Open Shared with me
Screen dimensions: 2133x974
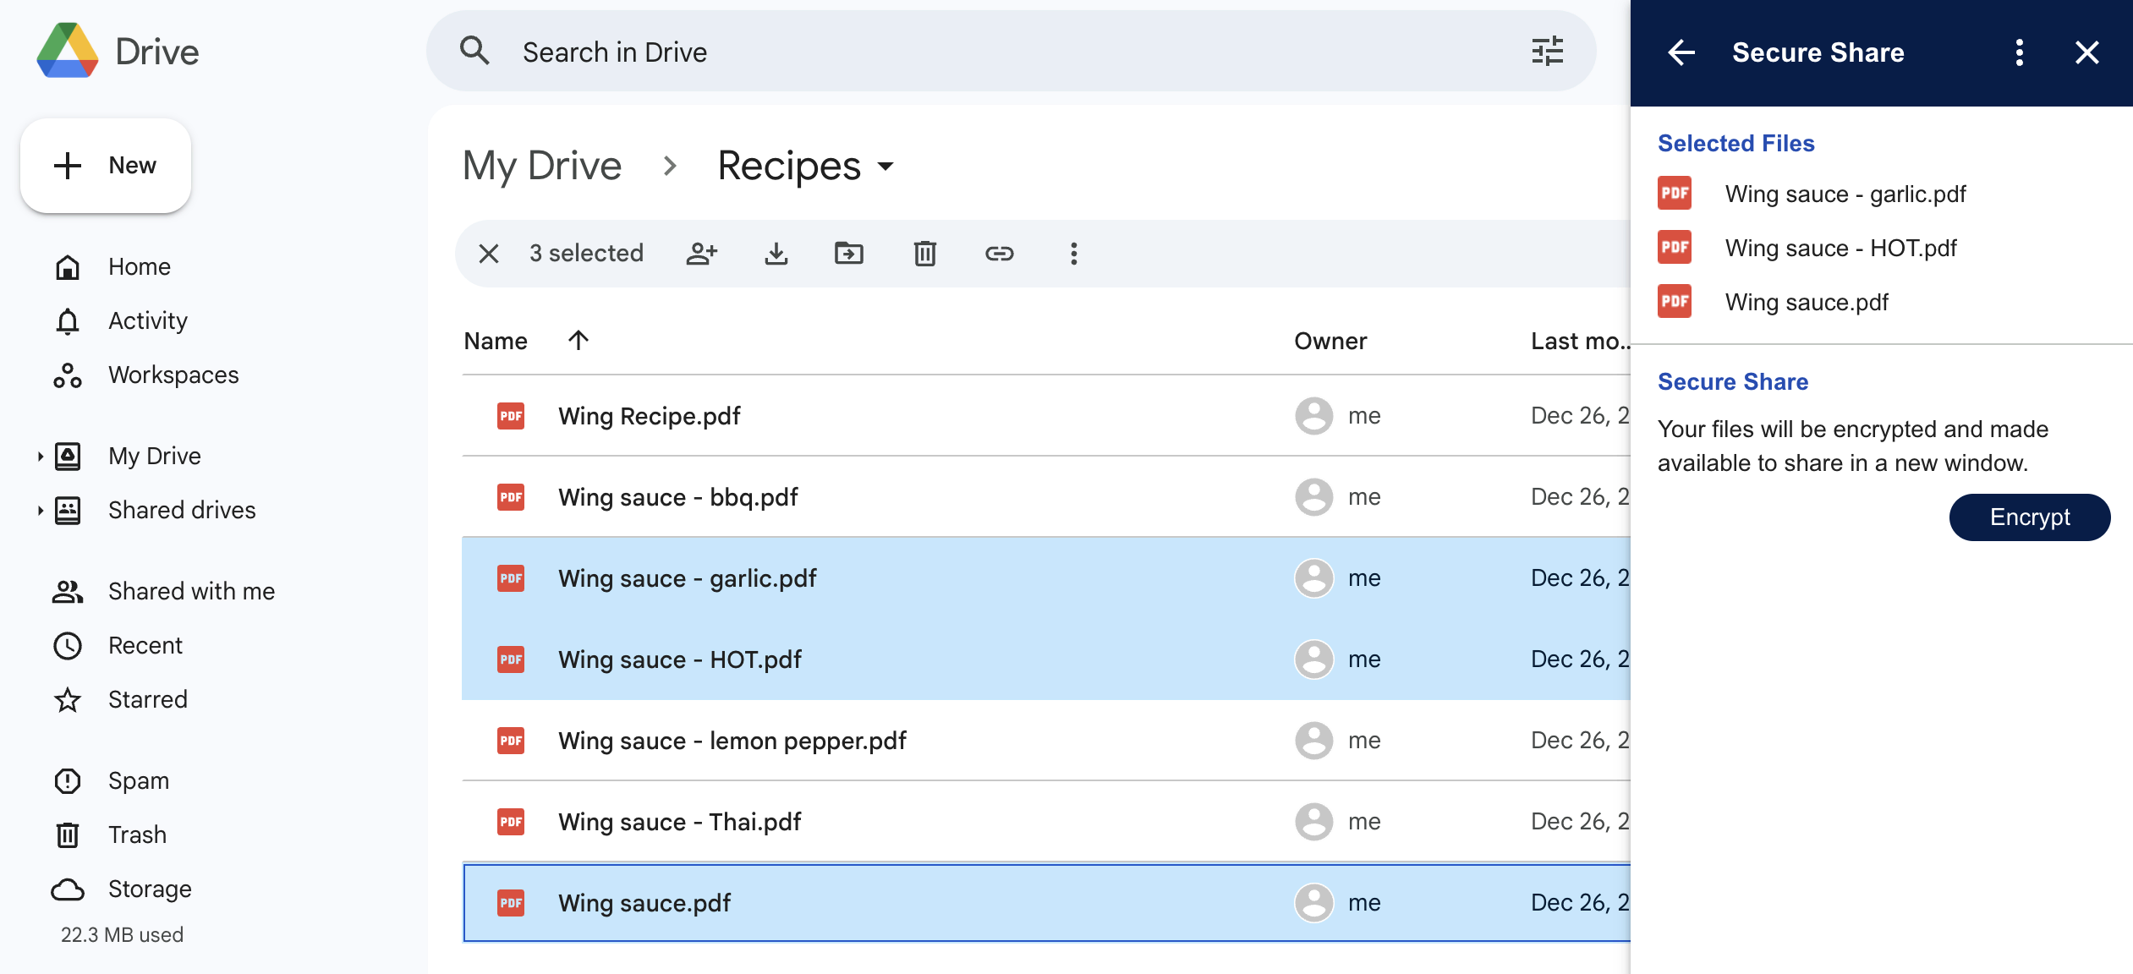(190, 591)
